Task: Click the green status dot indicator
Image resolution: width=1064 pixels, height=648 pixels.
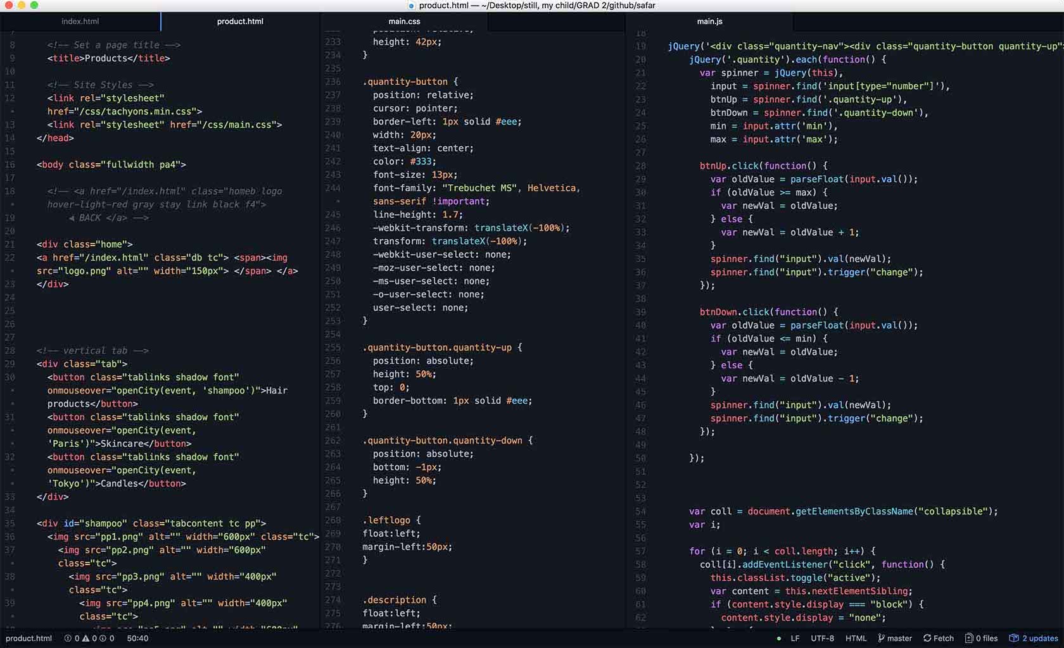Action: 778,639
